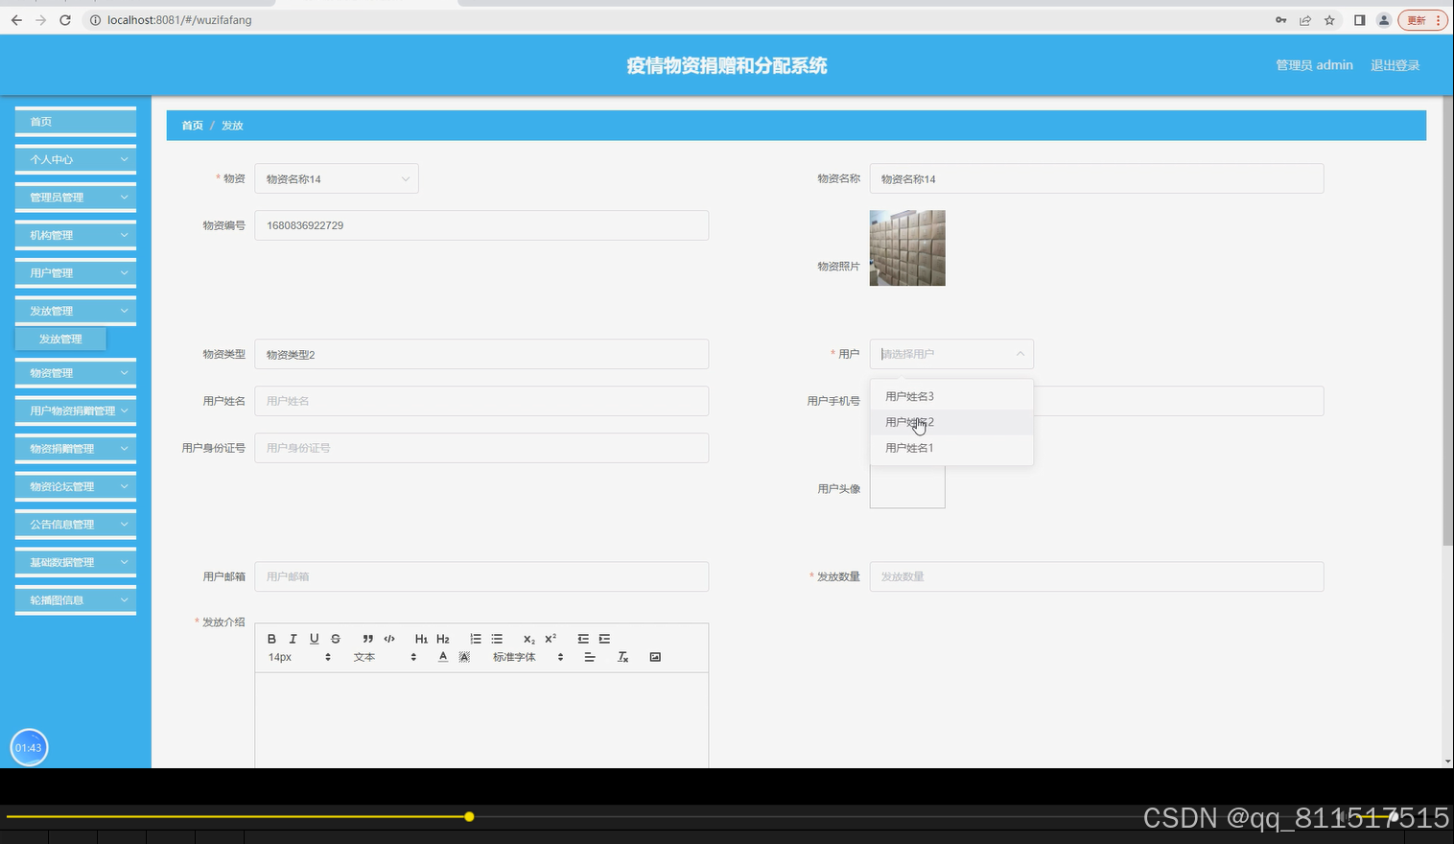Toggle bold formatting in the editor

tap(271, 639)
